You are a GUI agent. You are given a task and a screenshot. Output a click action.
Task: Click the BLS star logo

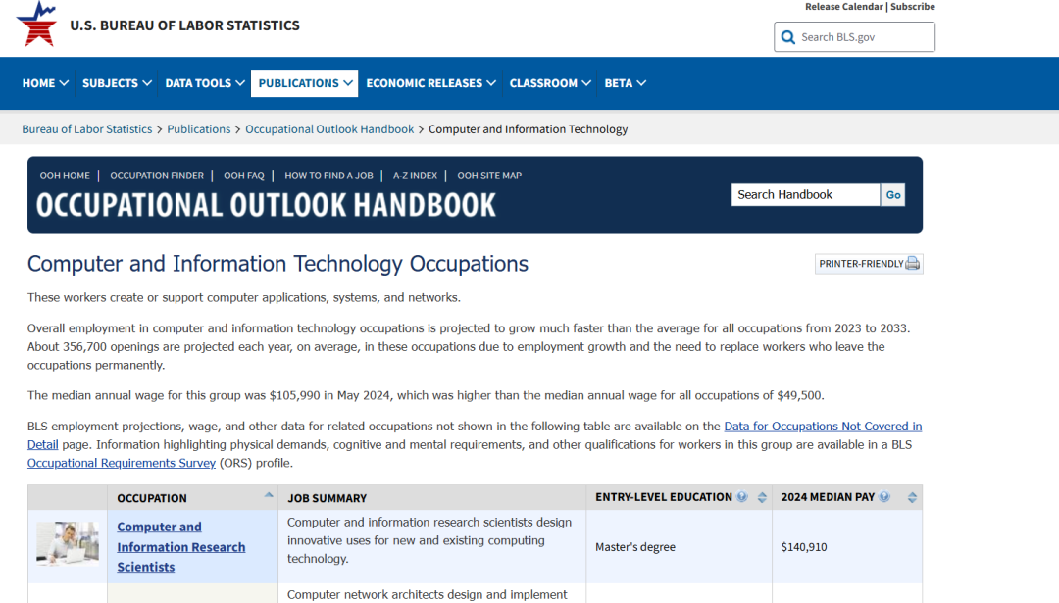36,24
